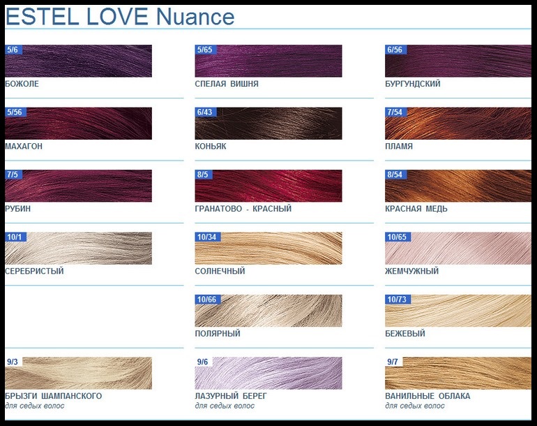
Task: Choose the Махагон 5/56 hair swatch
Action: 78,124
